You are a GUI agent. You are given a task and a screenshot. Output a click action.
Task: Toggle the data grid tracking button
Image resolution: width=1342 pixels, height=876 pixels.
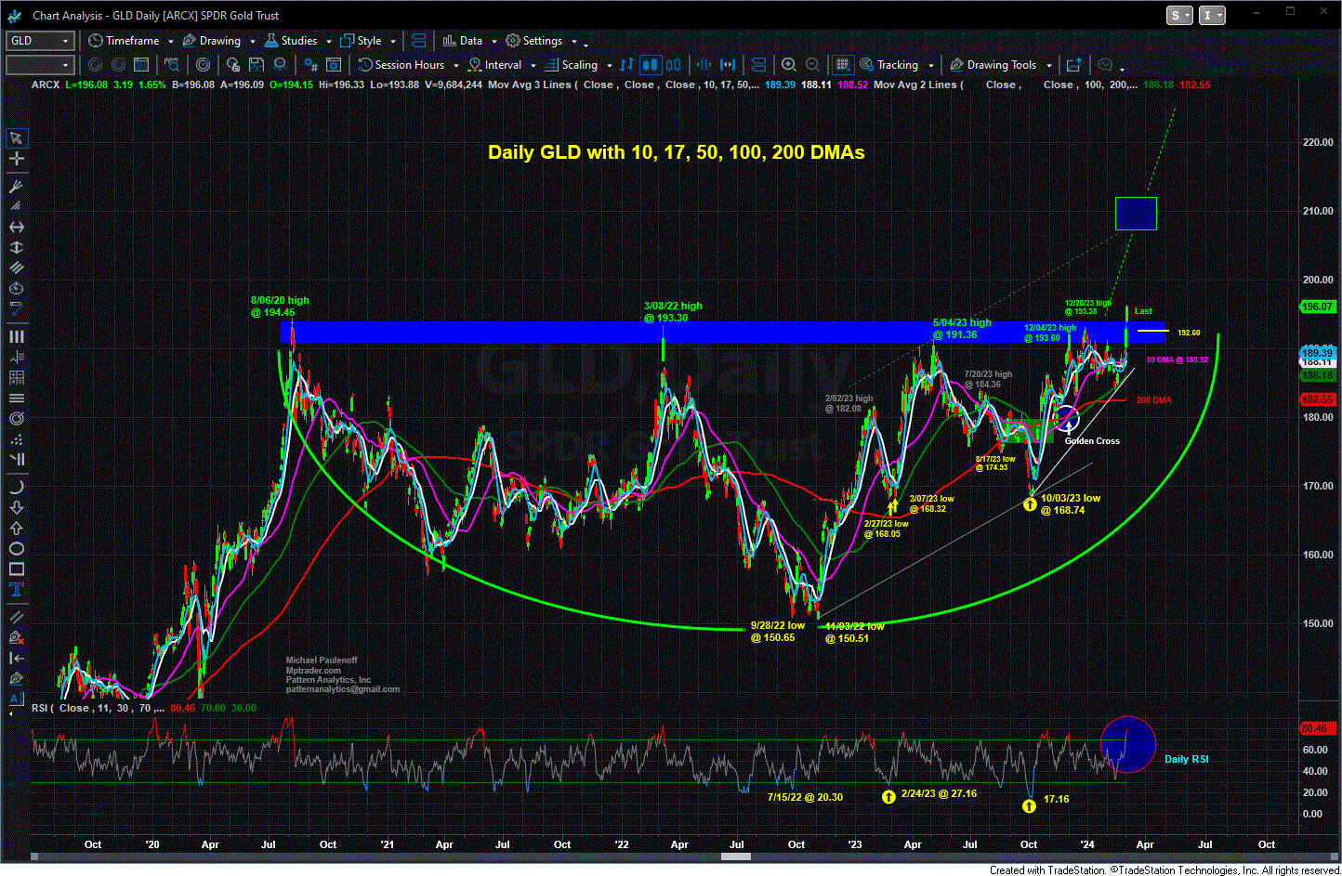point(843,65)
